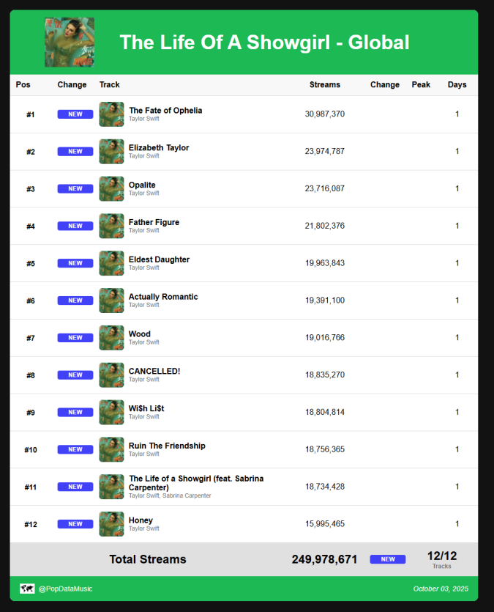Click the album cover in the header

[70, 43]
